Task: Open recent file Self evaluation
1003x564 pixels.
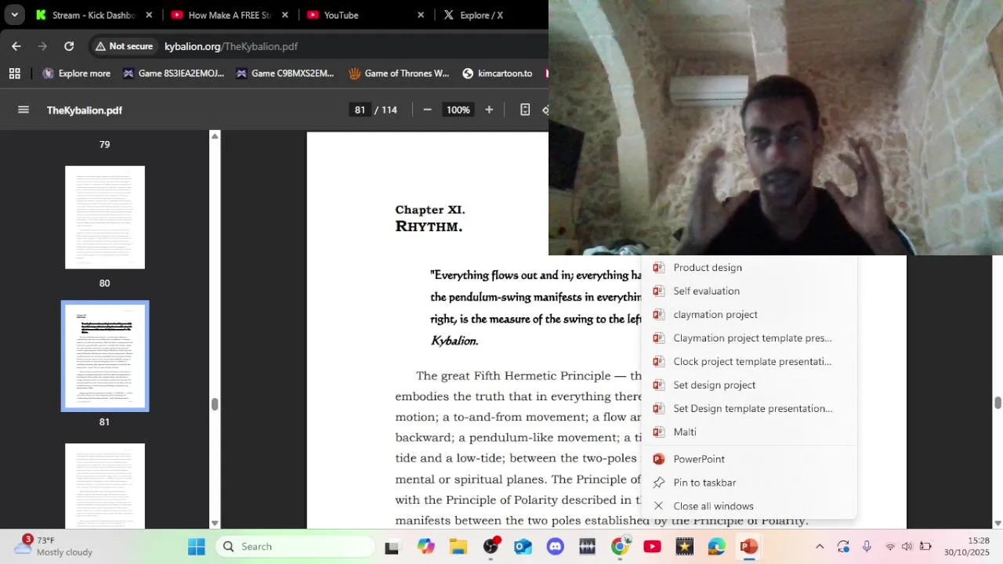Action: point(748,291)
